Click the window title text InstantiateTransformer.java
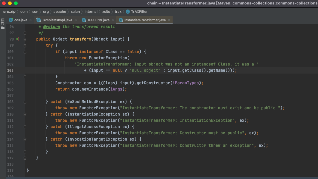This screenshot has height=179, width=318. [188, 3]
